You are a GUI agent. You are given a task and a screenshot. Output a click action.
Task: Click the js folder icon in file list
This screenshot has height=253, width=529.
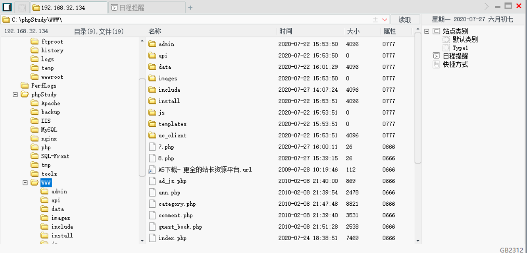152,112
